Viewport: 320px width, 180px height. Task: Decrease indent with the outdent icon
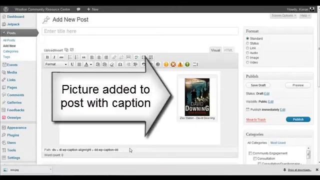(128, 64)
